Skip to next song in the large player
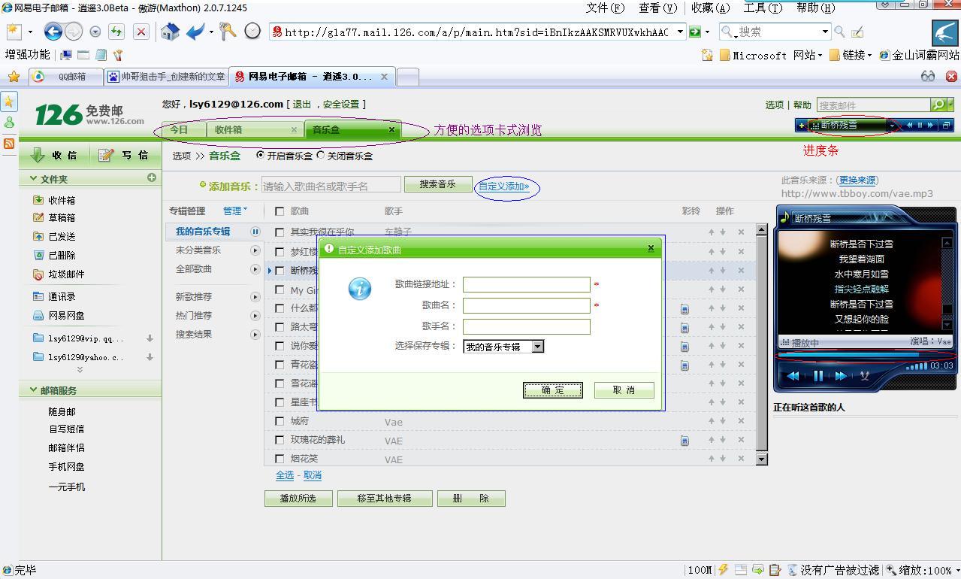This screenshot has height=579, width=961. click(x=841, y=376)
